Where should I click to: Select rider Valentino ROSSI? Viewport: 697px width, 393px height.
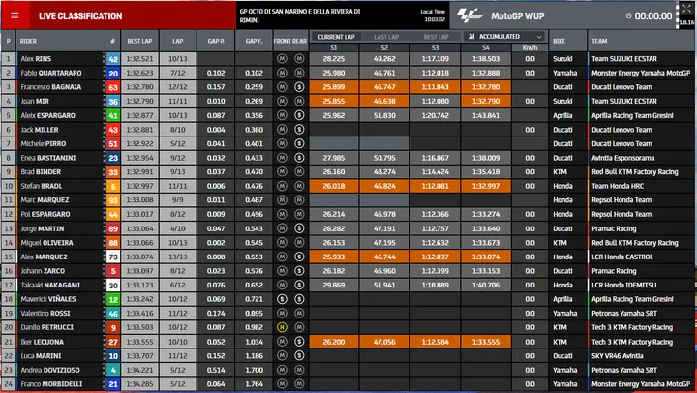point(45,313)
